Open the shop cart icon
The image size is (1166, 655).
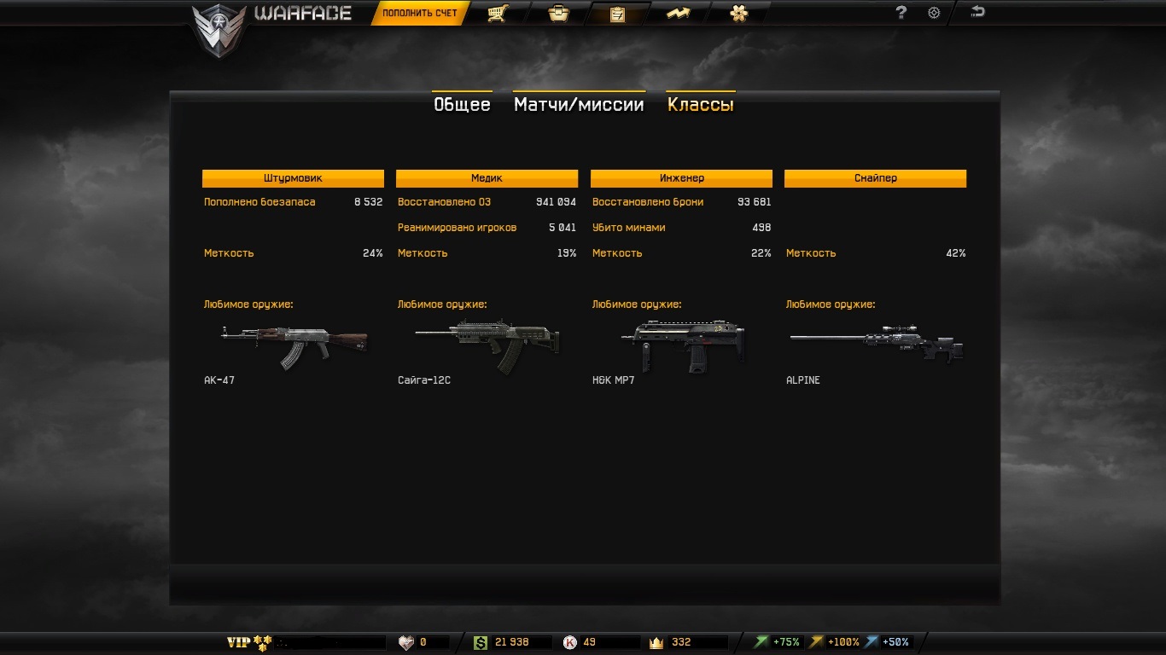point(498,13)
